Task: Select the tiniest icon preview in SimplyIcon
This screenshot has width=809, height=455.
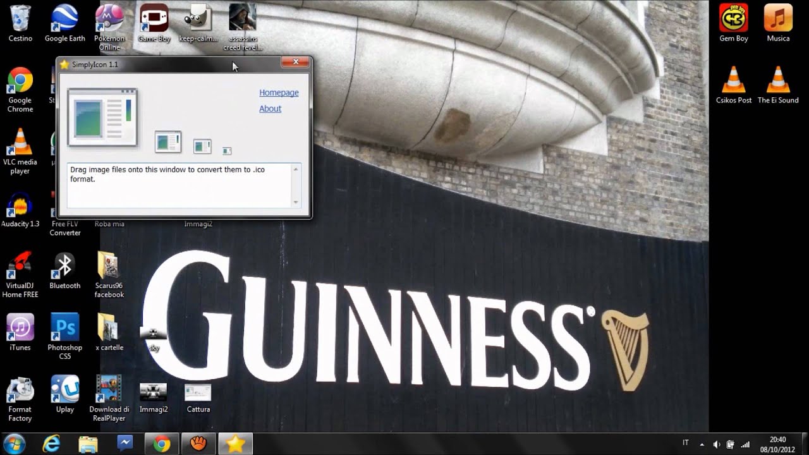Action: tap(227, 150)
